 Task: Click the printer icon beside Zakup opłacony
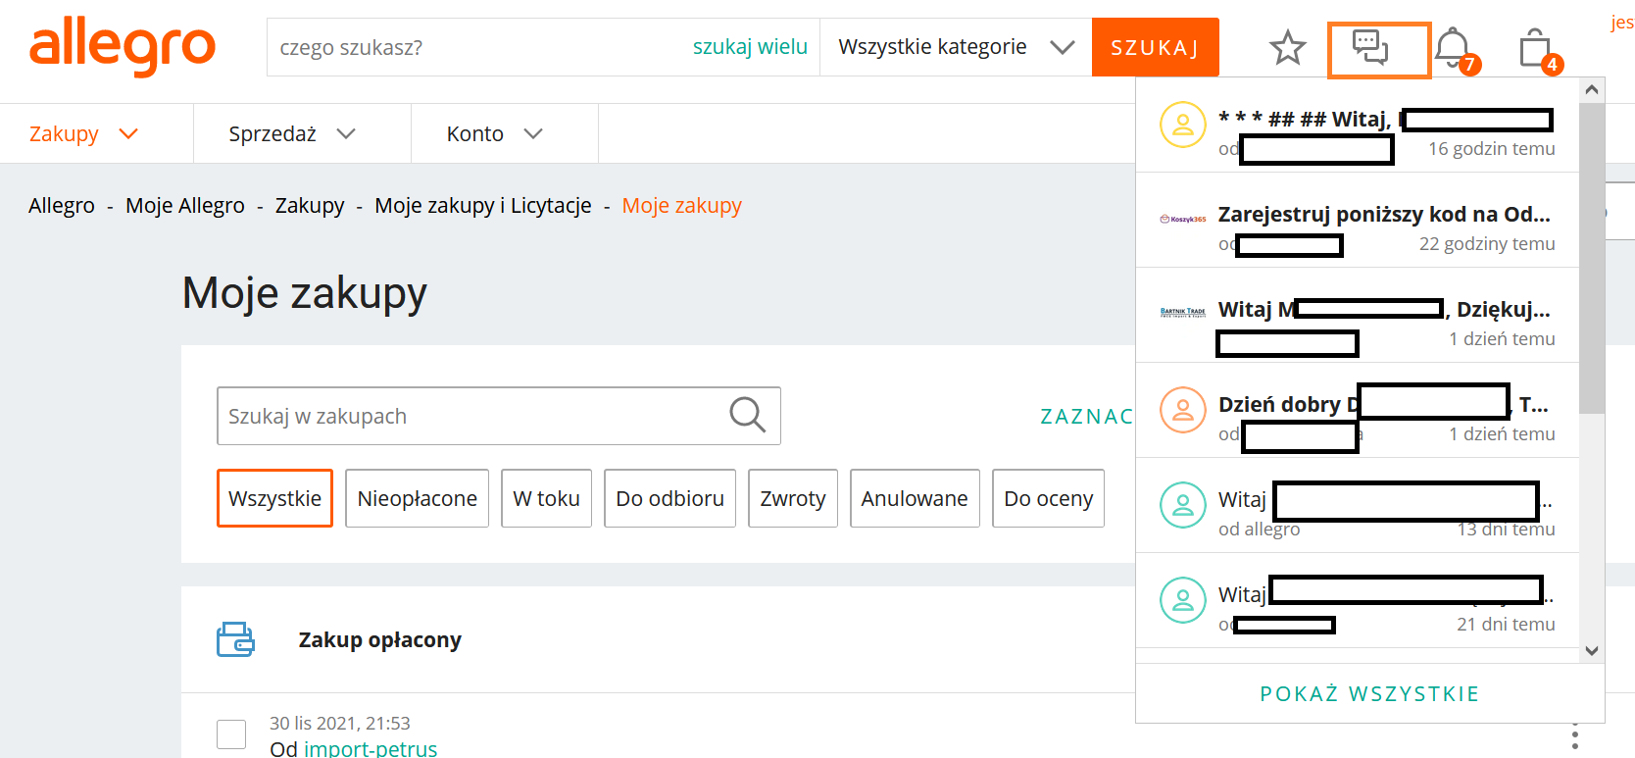click(235, 639)
